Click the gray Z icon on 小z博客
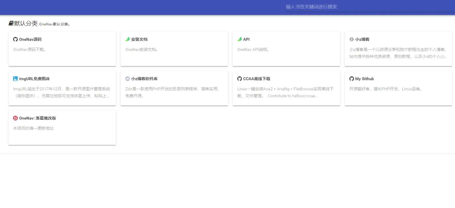This screenshot has height=208, width=455. [x=352, y=39]
